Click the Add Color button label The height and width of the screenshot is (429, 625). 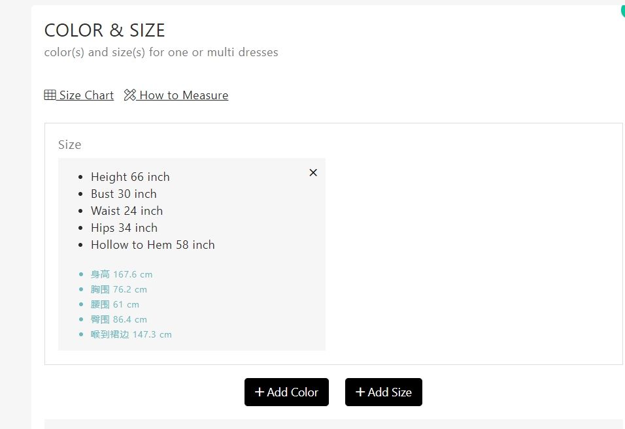click(x=293, y=392)
